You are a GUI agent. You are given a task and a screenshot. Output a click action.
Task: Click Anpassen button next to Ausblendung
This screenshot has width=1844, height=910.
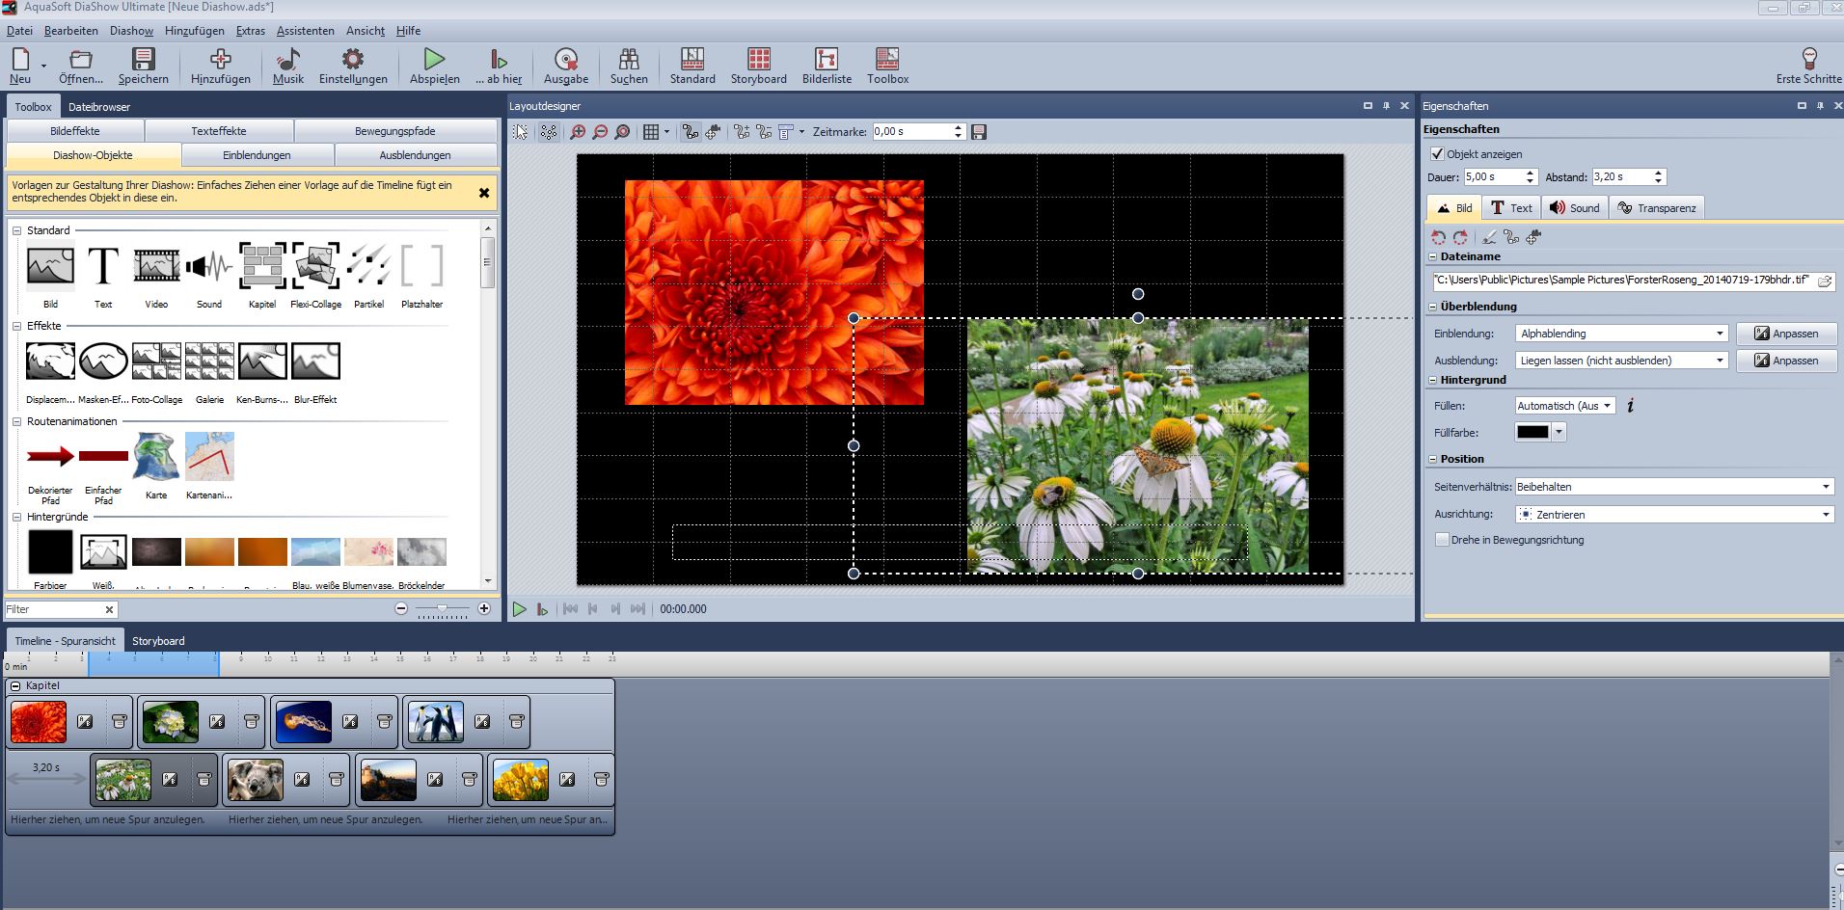pyautogui.click(x=1786, y=361)
